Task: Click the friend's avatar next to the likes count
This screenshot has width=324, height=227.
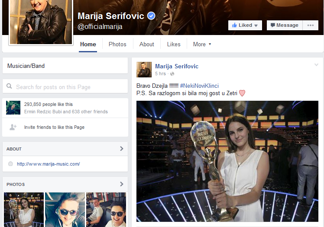Action: [x=13, y=108]
